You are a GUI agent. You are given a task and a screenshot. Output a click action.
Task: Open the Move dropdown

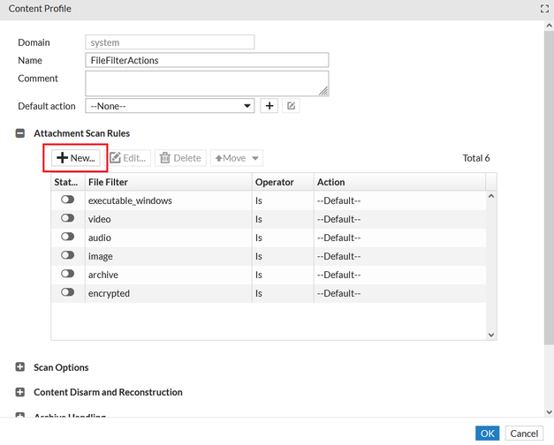[x=236, y=158]
